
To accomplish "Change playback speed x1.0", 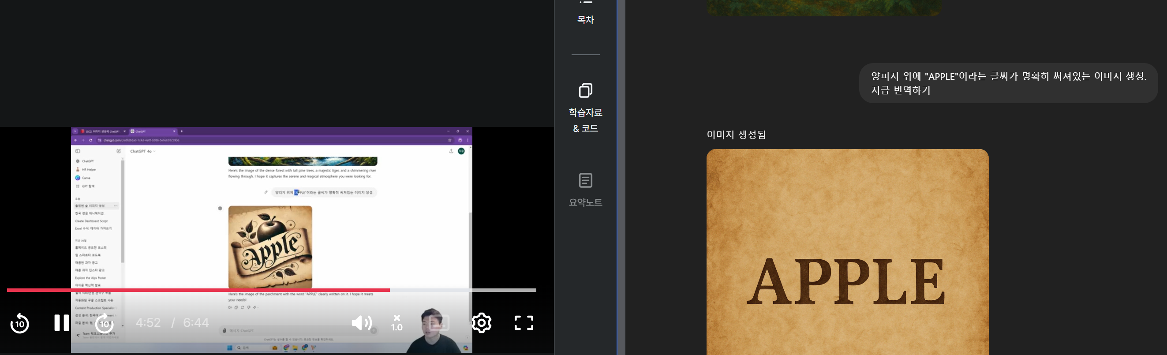I will click(x=397, y=323).
